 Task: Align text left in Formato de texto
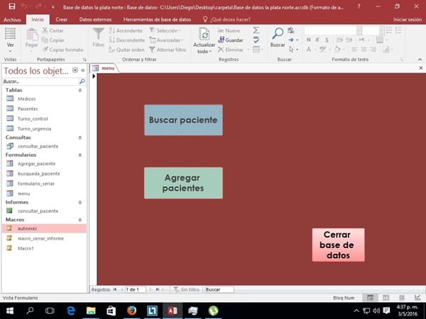point(354,50)
